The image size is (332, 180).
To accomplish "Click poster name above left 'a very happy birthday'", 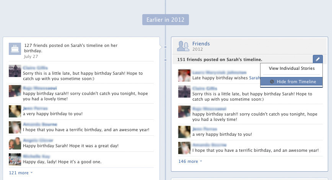I will (x=35, y=108).
